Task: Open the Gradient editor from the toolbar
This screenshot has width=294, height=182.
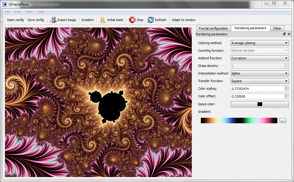Action: click(87, 20)
